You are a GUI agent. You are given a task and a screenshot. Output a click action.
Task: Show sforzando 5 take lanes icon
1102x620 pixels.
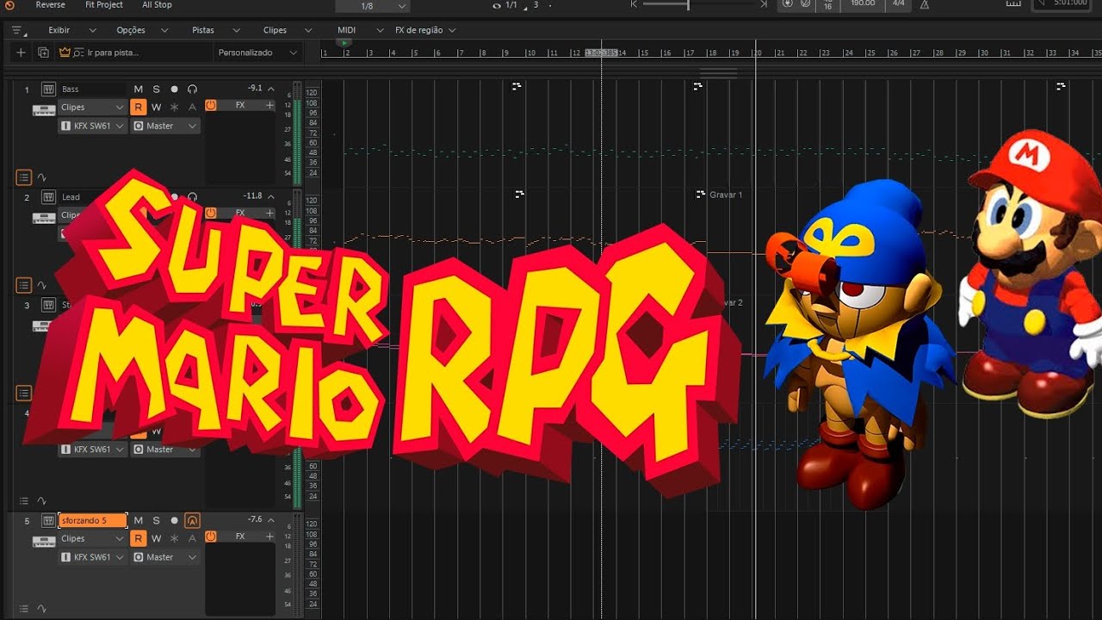[x=23, y=609]
